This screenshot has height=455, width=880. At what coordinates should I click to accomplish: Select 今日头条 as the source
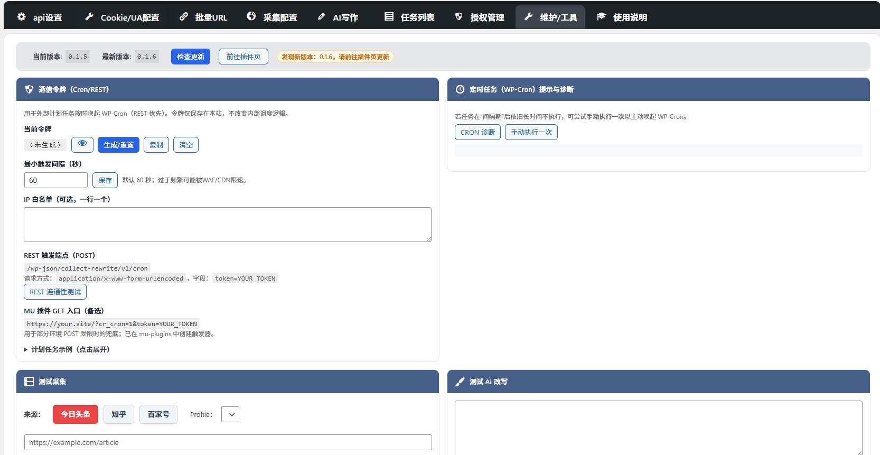tap(76, 414)
